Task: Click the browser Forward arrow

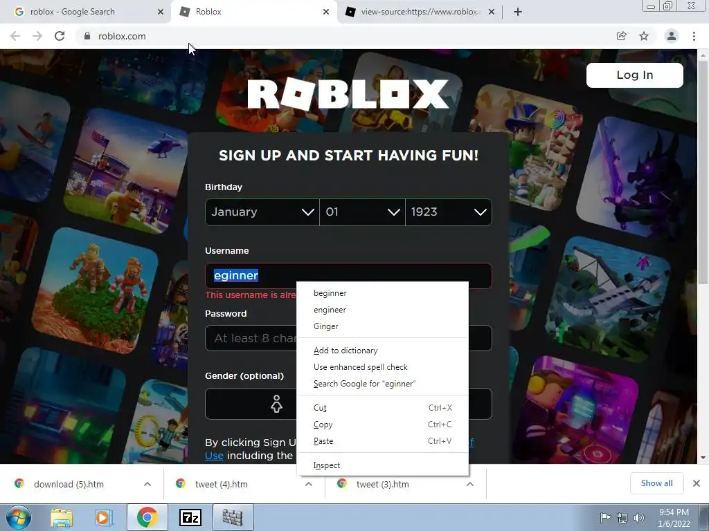Action: coord(37,36)
